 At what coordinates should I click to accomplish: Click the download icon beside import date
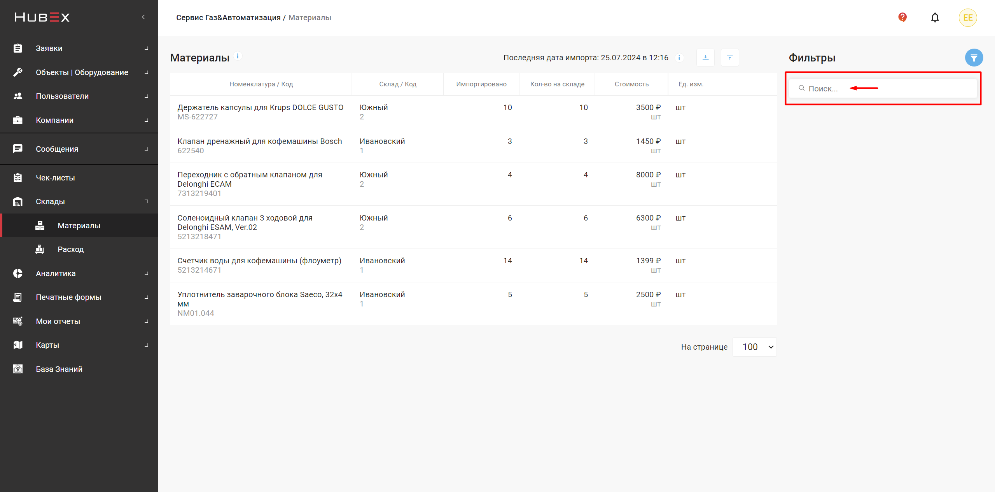click(705, 58)
